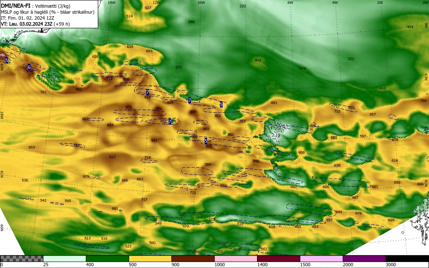Click the value 627 at the top

coord(148,8)
